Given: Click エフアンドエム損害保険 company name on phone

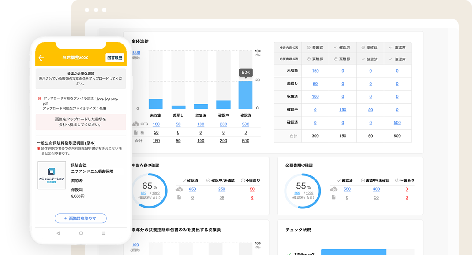Looking at the screenshot, I should coord(92,171).
